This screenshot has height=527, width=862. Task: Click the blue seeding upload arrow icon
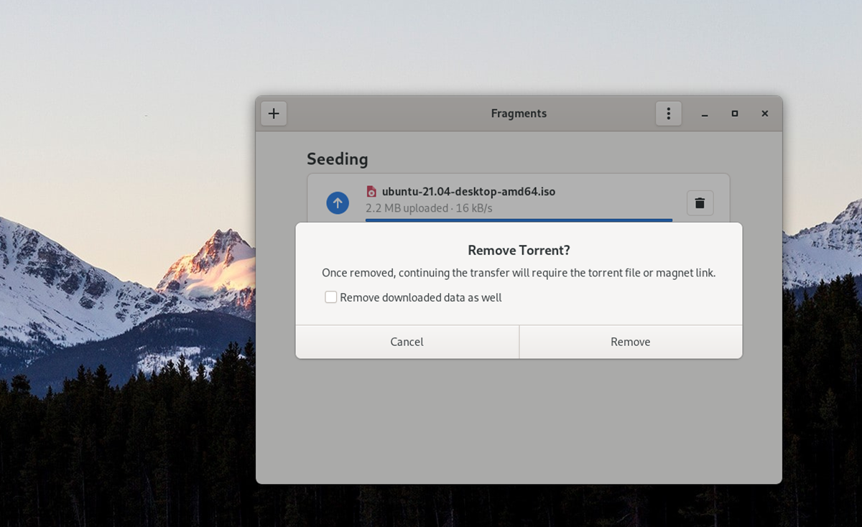[x=338, y=202]
